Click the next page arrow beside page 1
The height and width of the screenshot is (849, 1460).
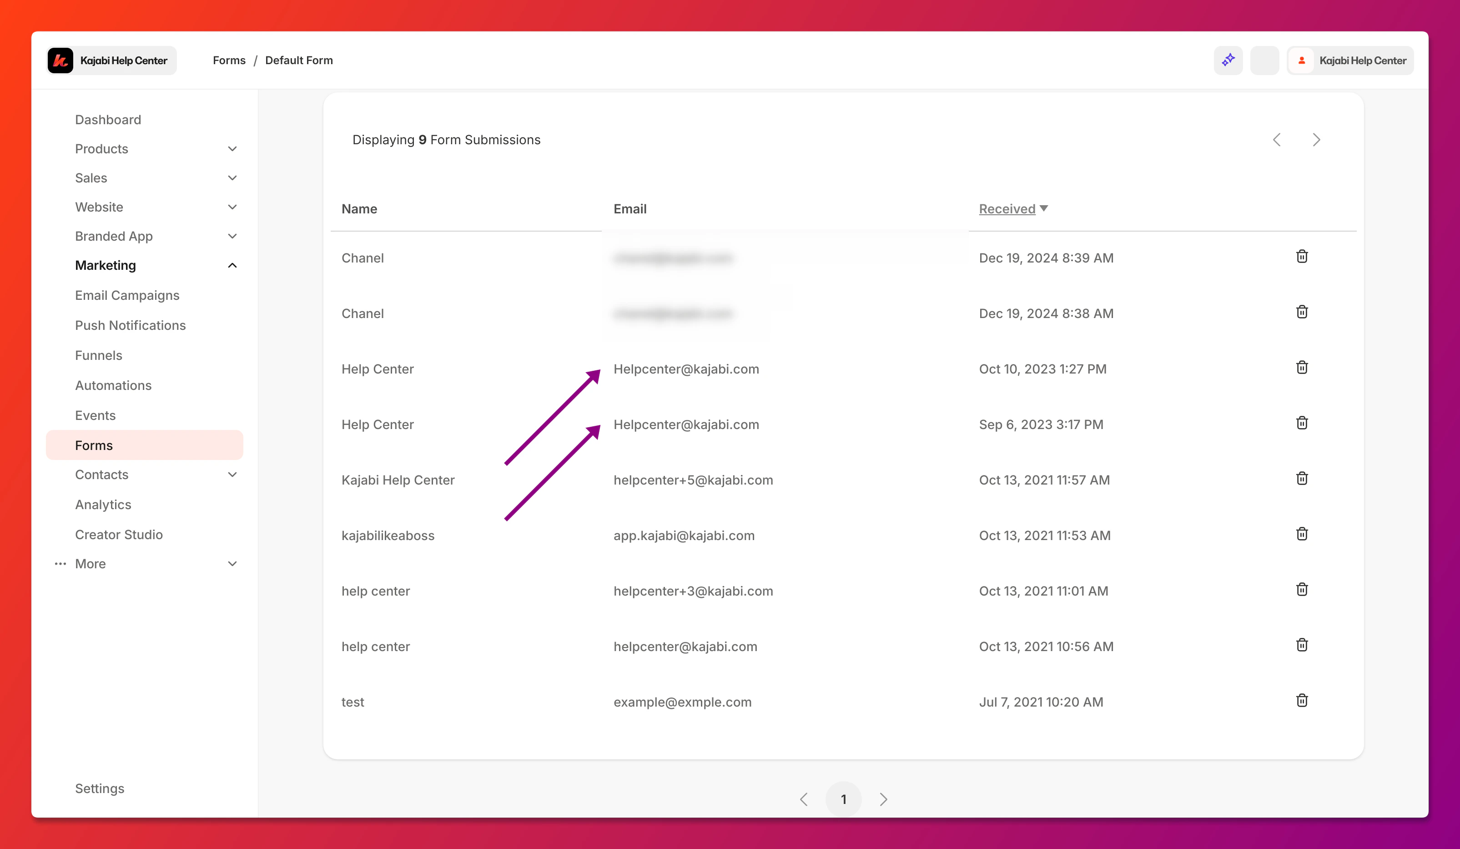[884, 800]
